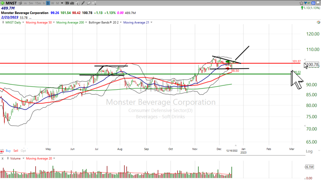The width and height of the screenshot is (321, 180).
Task: Switch to the 5m timeframe
Action: (x=31, y=3)
